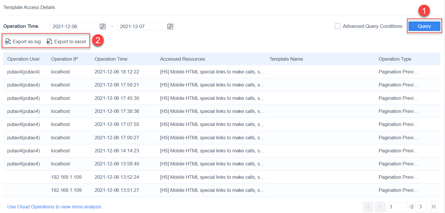
Task: Select the timestamp 2021-12-06 13:58:40
Action: 117,164
